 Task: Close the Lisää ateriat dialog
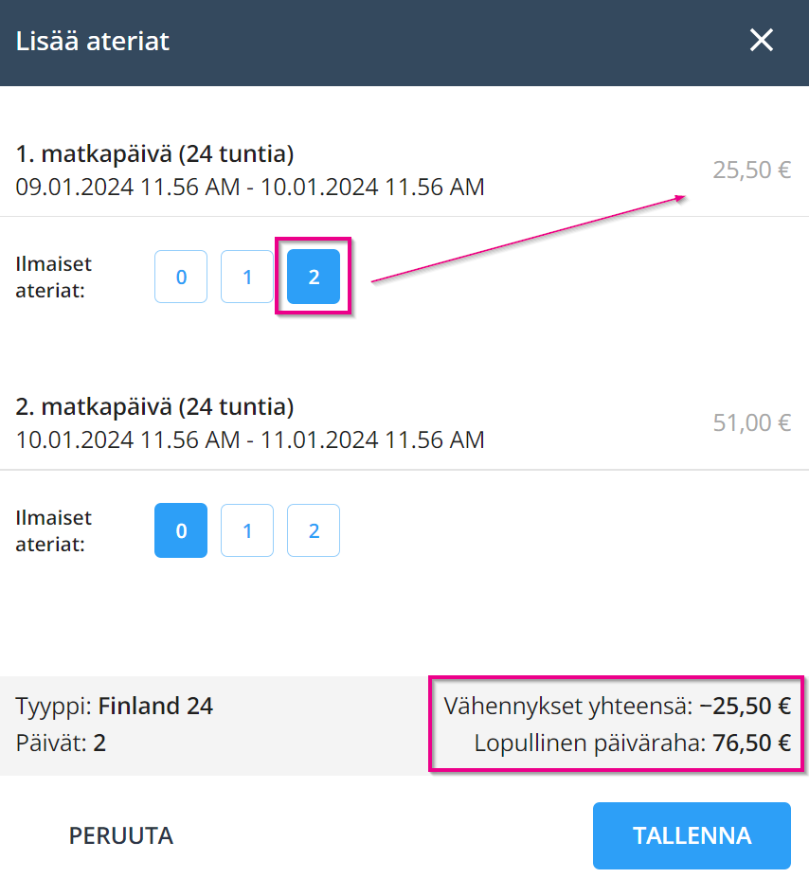[762, 40]
